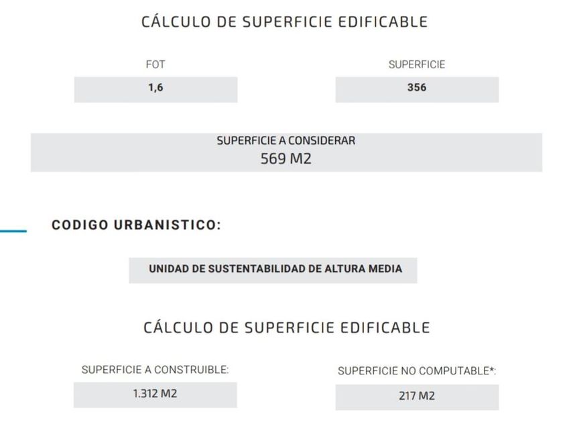Screen dimensions: 563x422
Task: Click the SUPERFICIE A CONSIDERAR label text
Action: (286, 141)
